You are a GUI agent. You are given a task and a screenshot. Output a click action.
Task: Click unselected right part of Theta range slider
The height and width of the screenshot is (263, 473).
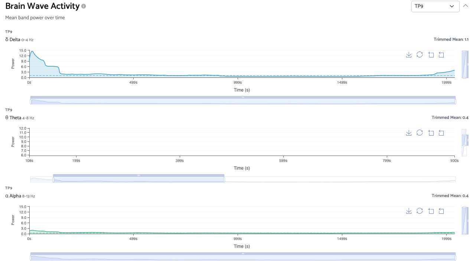[x=340, y=180]
